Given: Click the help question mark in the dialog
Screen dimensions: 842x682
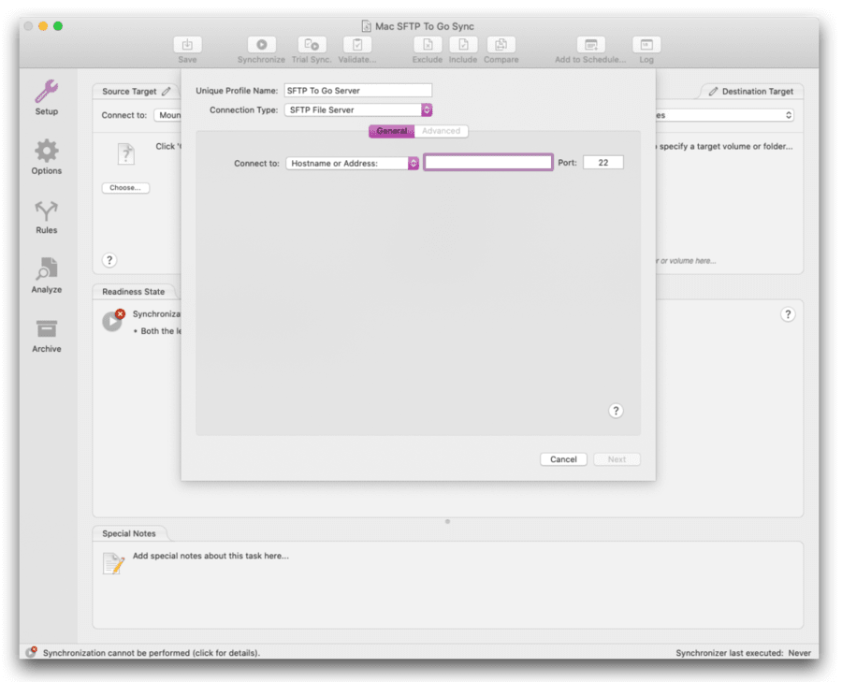Looking at the screenshot, I should click(616, 410).
